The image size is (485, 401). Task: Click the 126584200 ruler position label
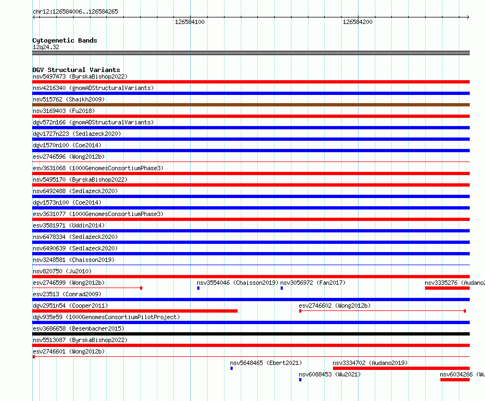click(357, 22)
